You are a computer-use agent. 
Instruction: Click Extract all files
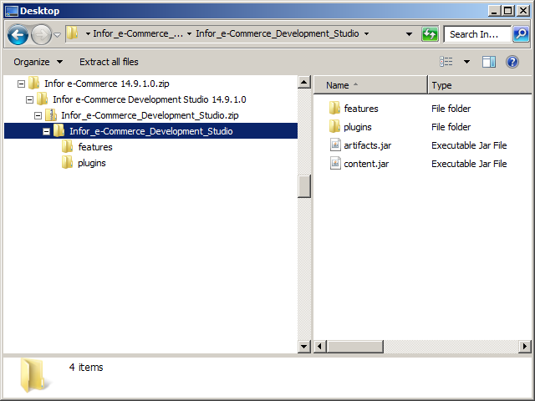(109, 62)
